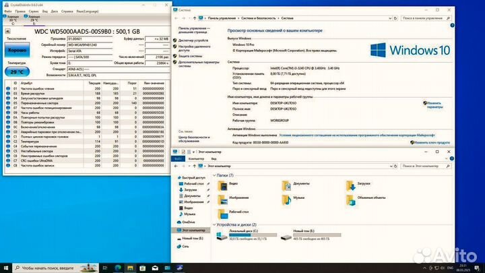Open the Рабочий стол folder icon in Папки
Screen dimensions: 485x273
(x=222, y=214)
